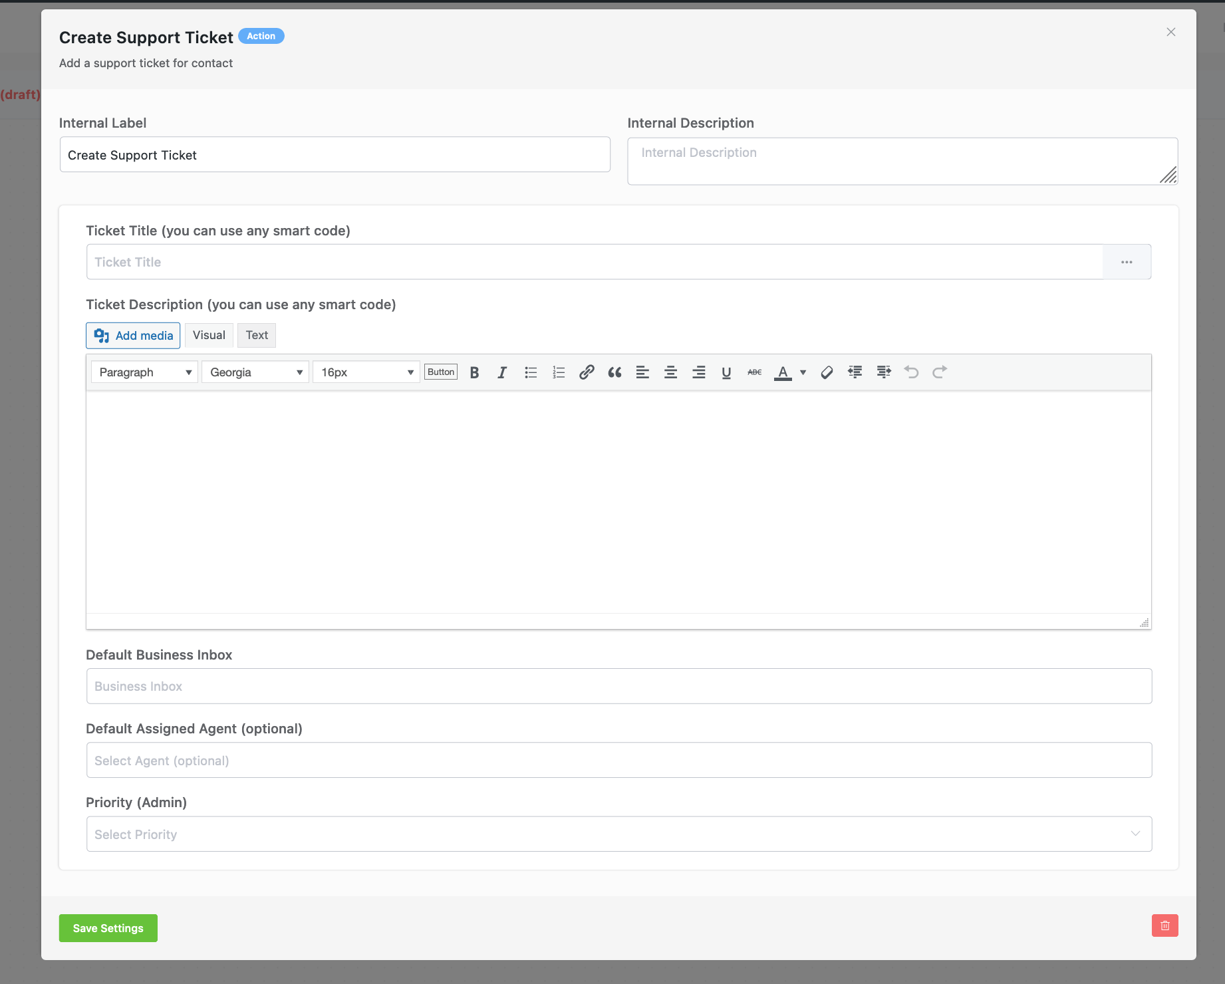
Task: Open the text color picker dropdown
Action: [803, 372]
